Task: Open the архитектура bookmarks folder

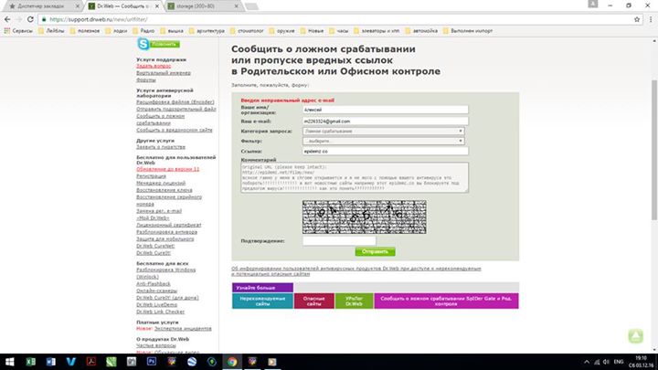Action: [x=207, y=31]
